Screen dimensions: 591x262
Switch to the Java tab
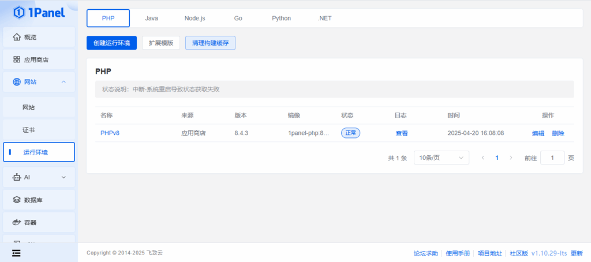pyautogui.click(x=151, y=18)
